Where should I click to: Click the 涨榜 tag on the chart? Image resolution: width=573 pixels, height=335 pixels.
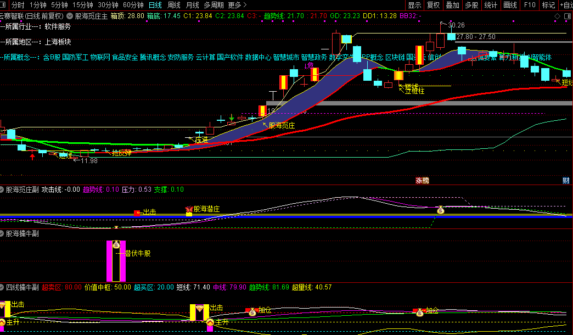pos(423,181)
